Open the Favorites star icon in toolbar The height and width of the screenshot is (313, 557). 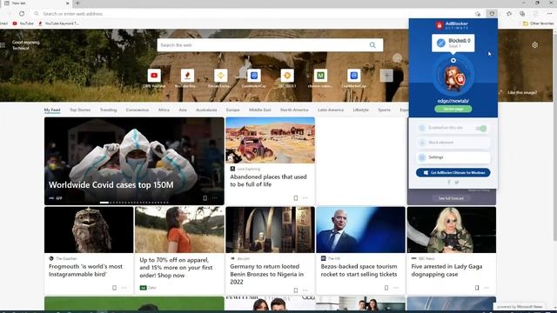tap(509, 14)
